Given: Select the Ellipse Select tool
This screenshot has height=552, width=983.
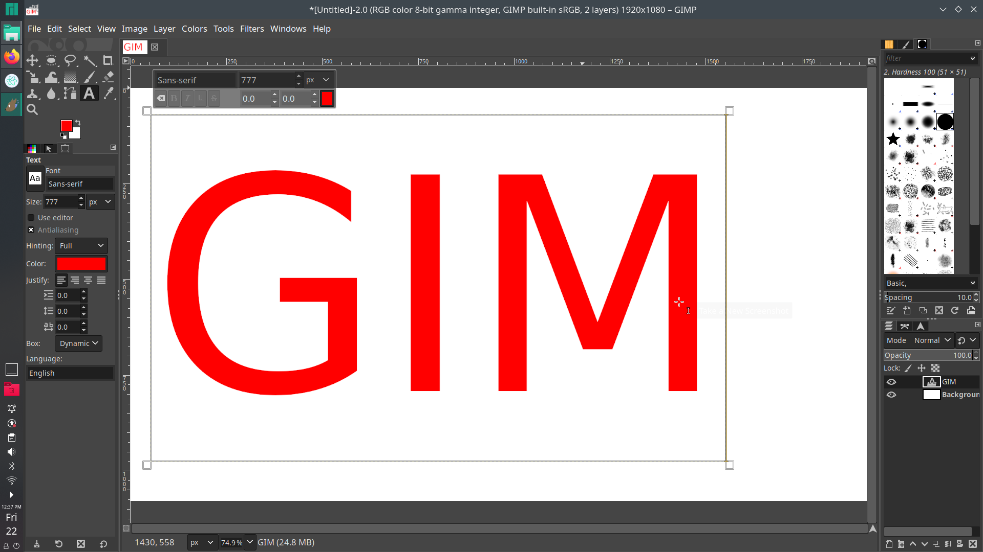Looking at the screenshot, I should click(x=51, y=61).
